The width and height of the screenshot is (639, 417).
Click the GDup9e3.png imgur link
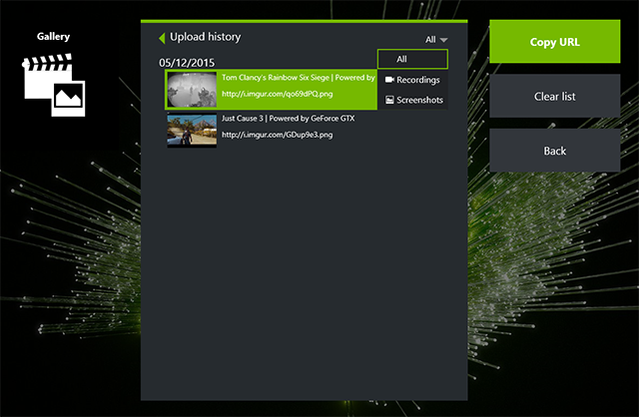point(278,135)
